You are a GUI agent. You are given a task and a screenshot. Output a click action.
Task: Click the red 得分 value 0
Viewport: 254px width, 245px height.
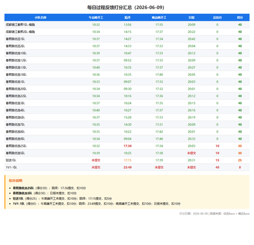240,167
